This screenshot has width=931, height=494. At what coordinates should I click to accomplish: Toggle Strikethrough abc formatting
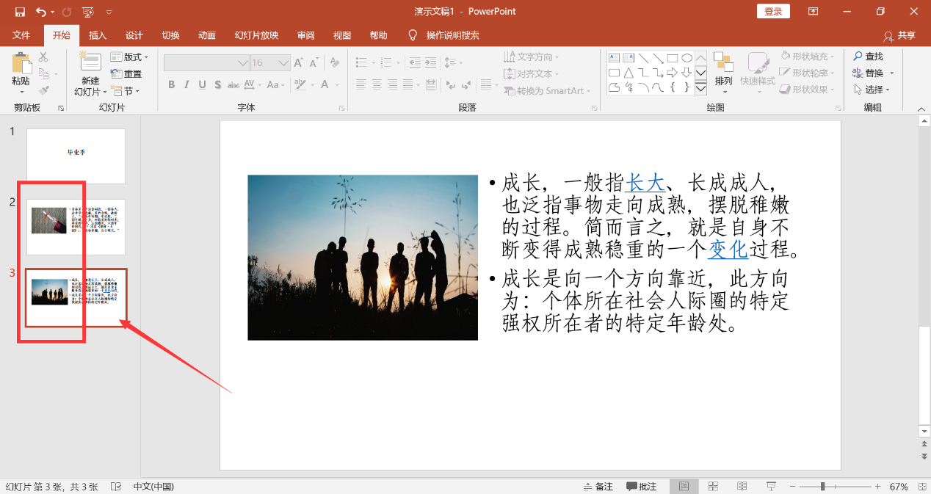coord(233,84)
